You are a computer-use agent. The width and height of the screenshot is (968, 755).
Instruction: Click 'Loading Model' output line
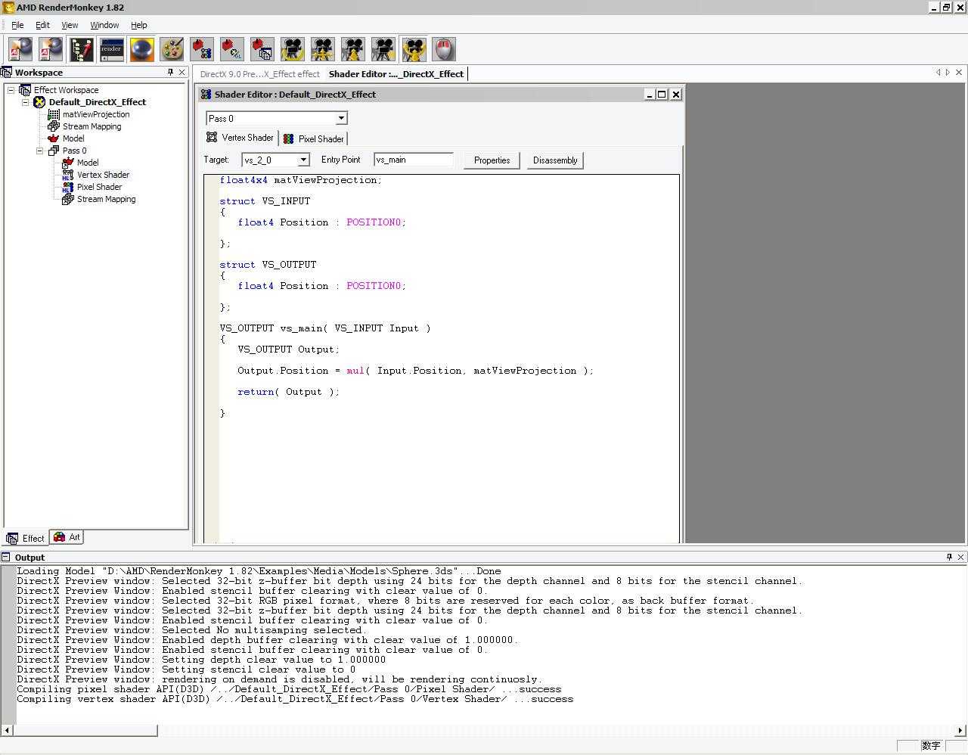259,571
